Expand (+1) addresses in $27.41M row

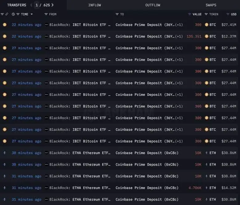(179, 25)
